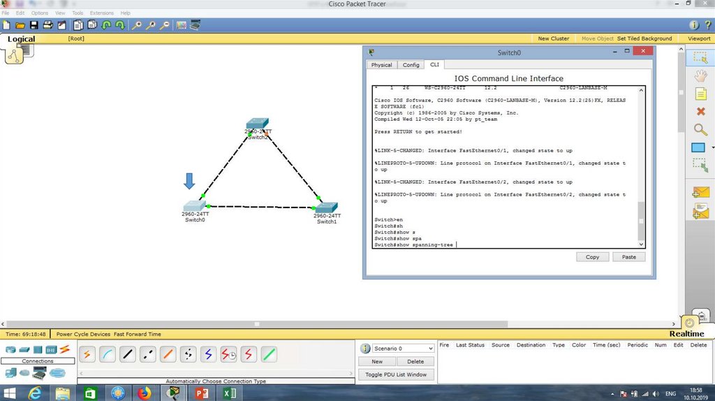Click Add Simple PDU envelope
Viewport: 715px width, 401px height.
click(700, 192)
